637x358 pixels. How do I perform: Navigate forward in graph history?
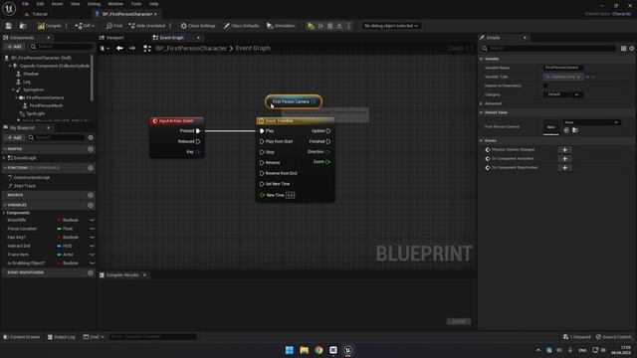[x=132, y=48]
